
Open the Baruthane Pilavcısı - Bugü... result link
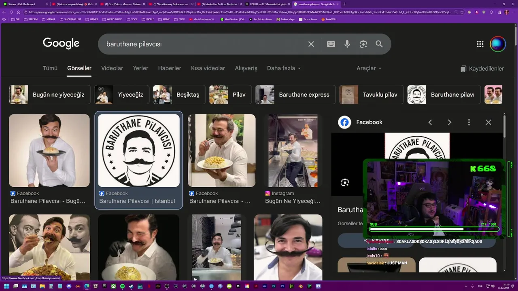48,201
